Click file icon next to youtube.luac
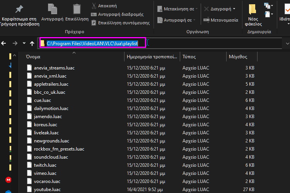The width and height of the screenshot is (290, 193). tap(29, 189)
